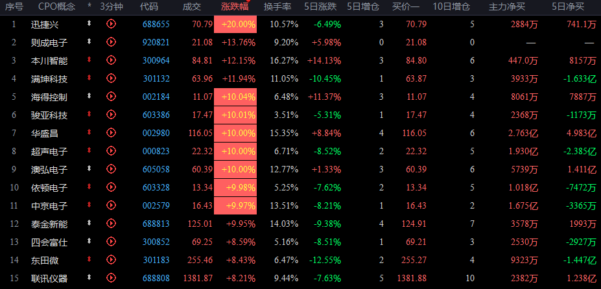
Task: Open stock code 002184
Action: click(156, 97)
